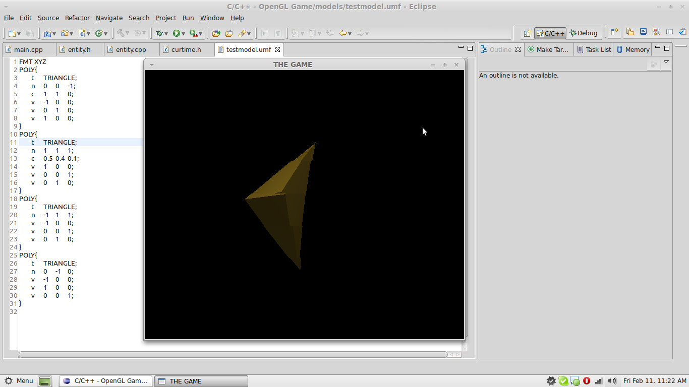Open THE GAME window menu arrow
The image size is (689, 387).
151,64
